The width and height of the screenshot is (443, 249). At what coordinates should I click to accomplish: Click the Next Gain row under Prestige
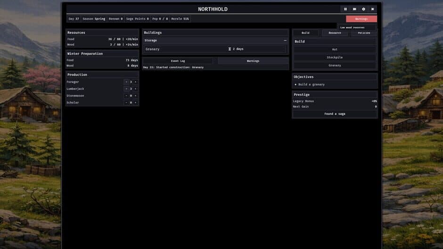pos(335,107)
